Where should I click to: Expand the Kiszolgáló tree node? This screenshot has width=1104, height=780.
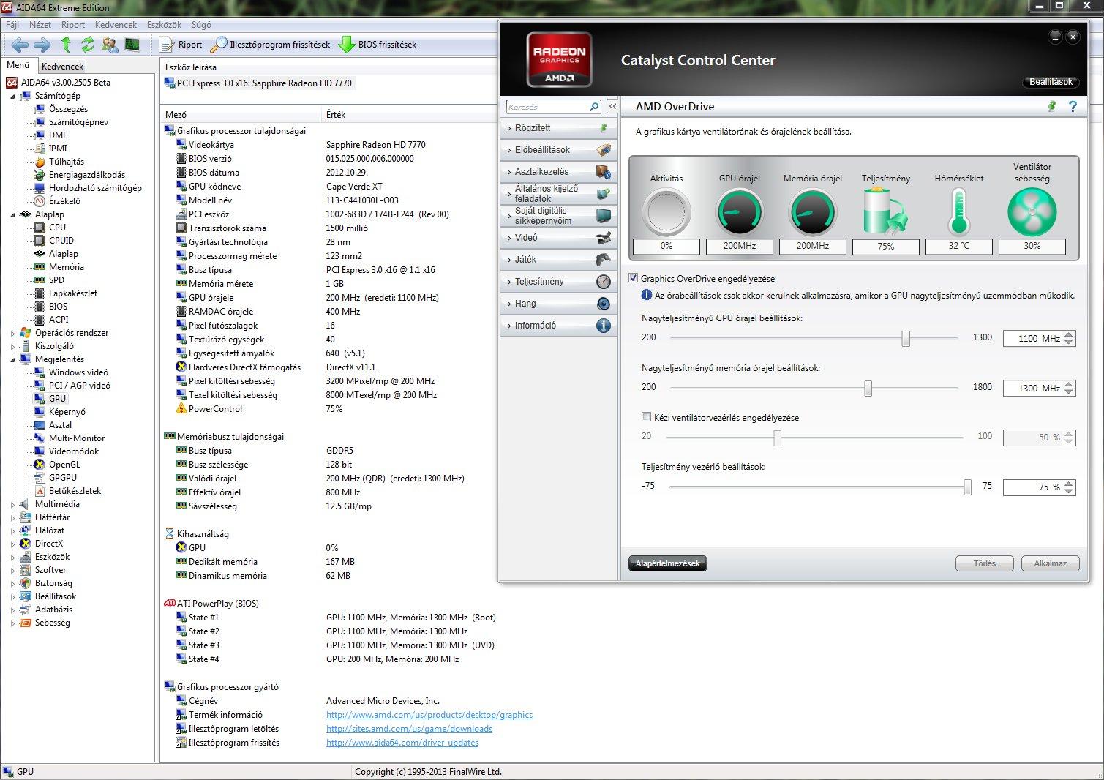coord(12,346)
